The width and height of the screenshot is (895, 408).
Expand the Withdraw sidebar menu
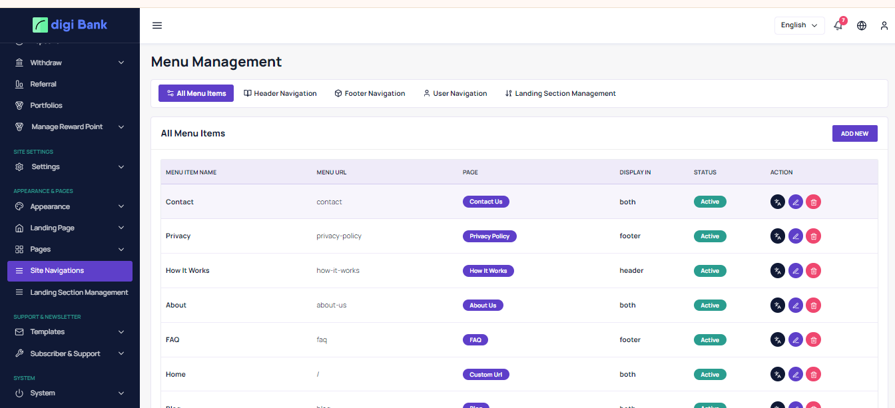pos(69,63)
